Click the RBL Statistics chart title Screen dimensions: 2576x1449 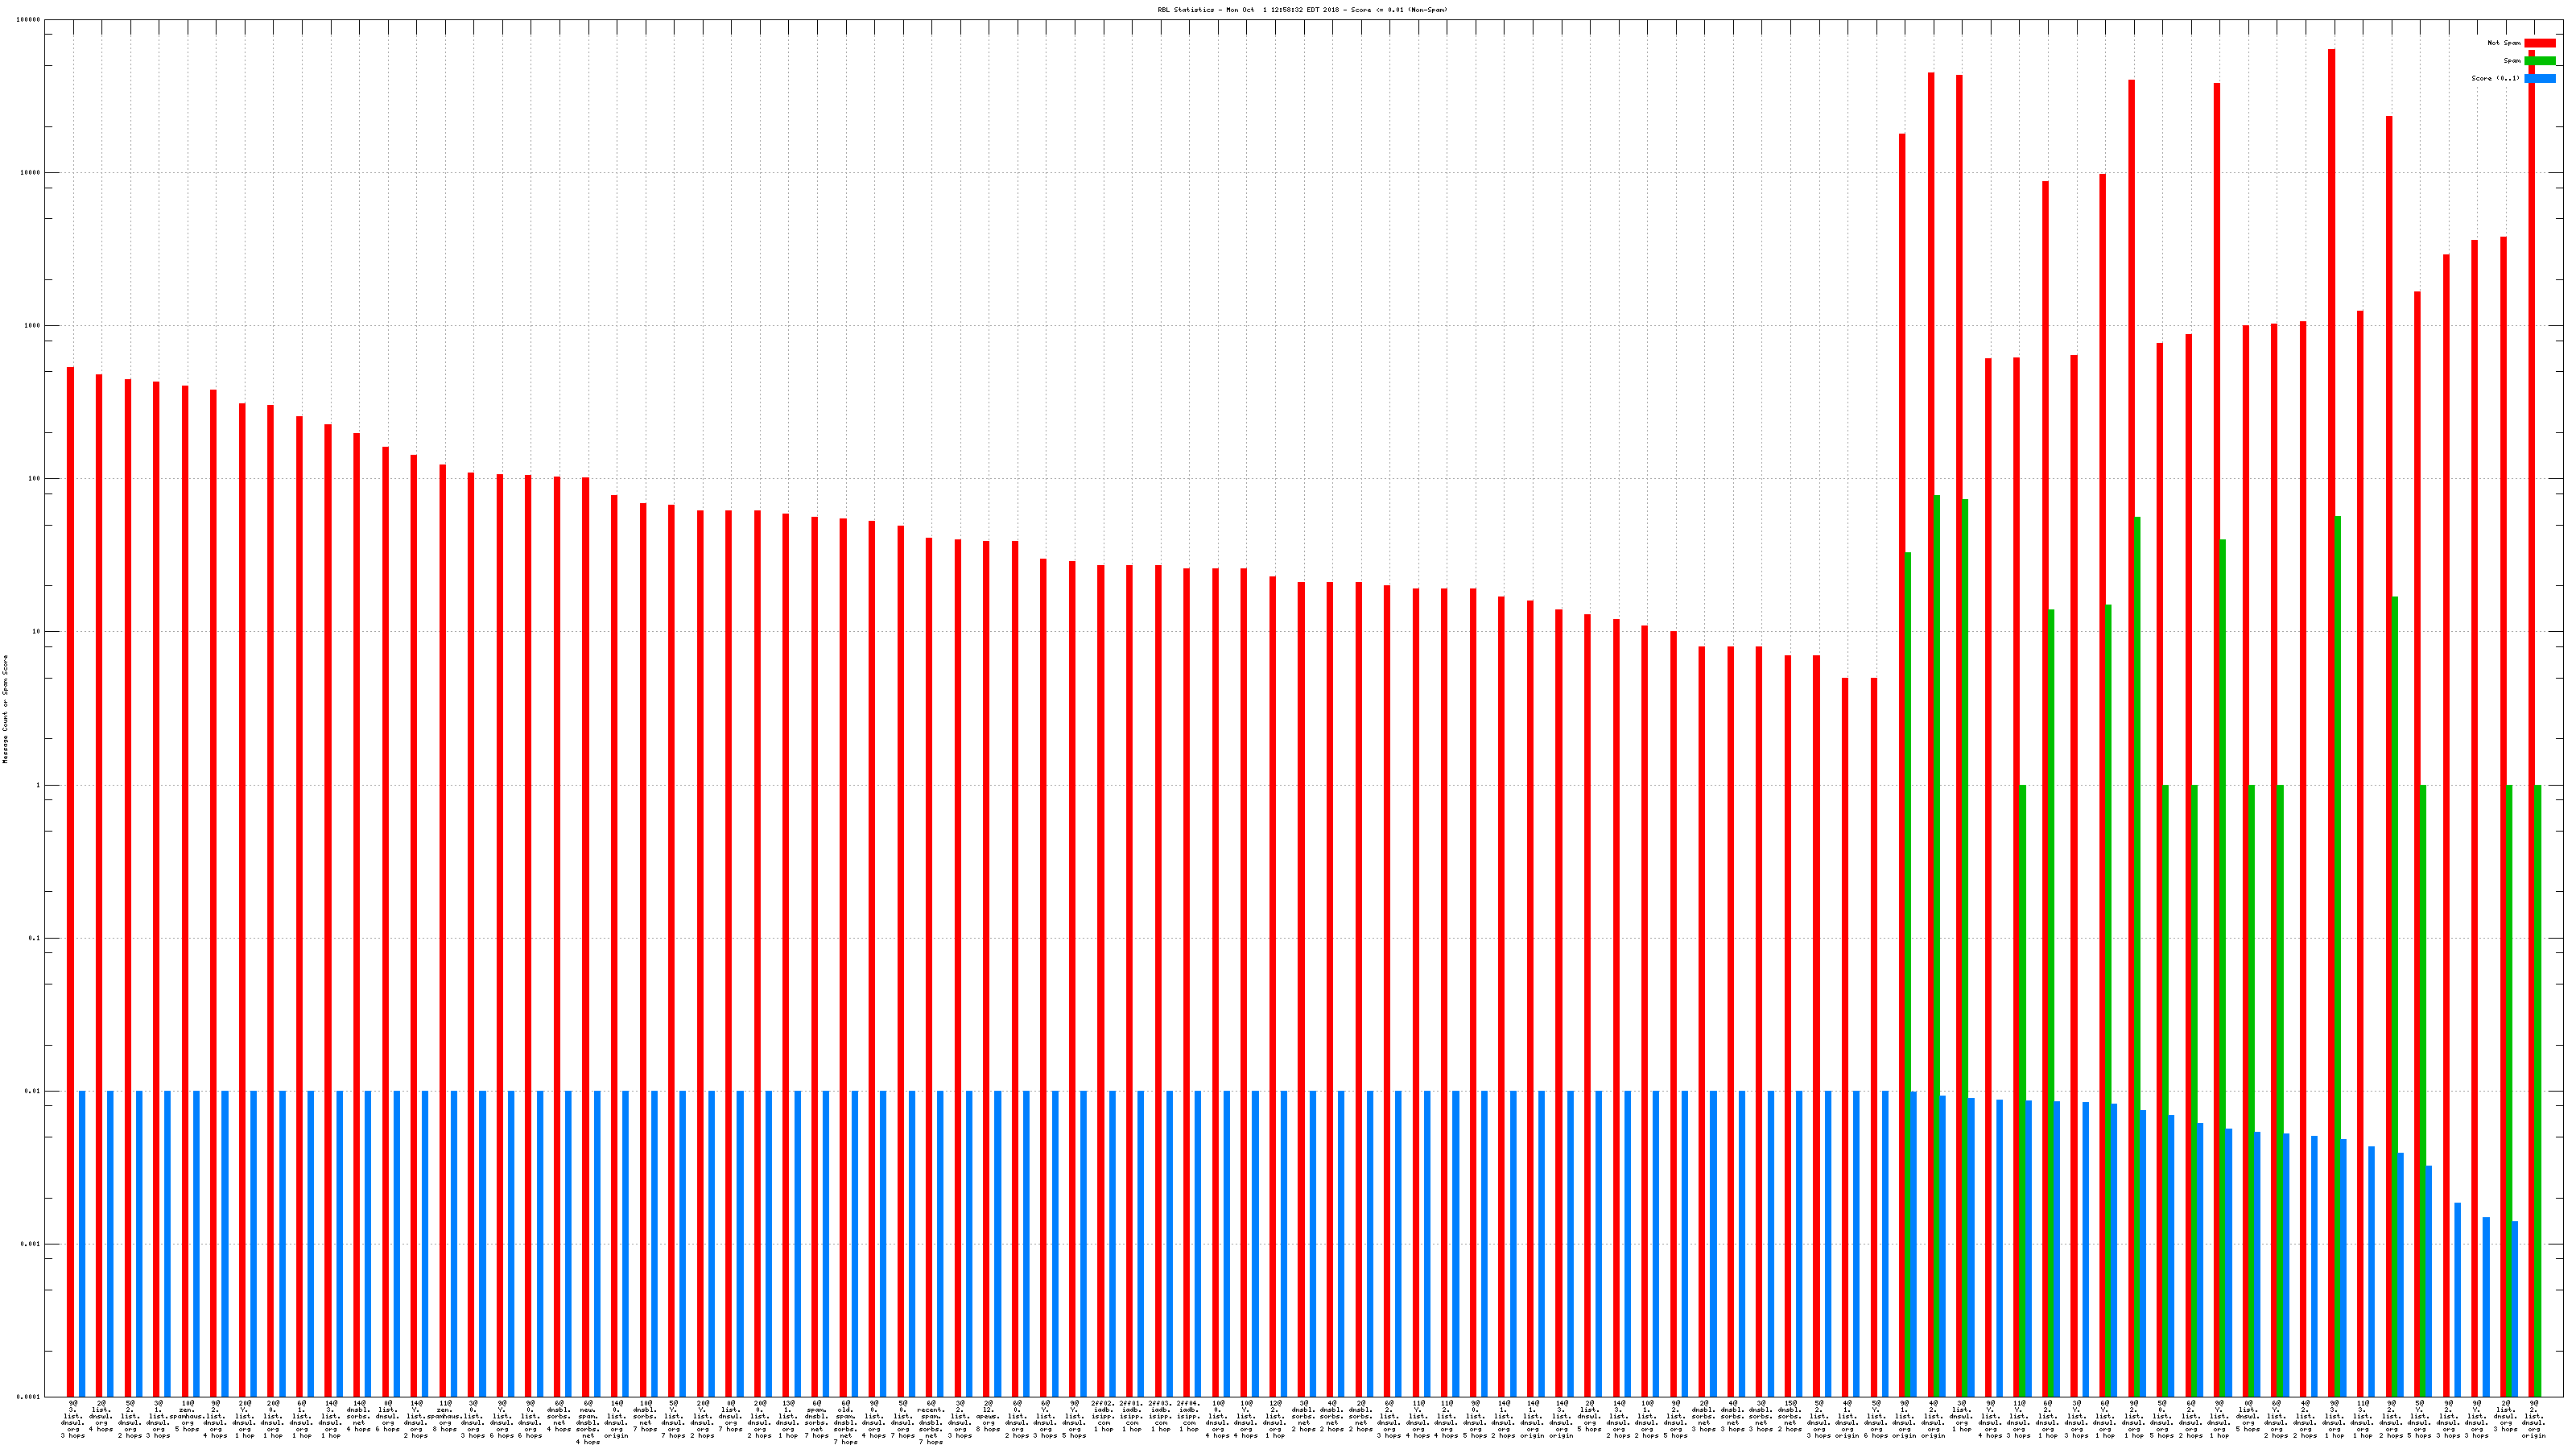1302,10
